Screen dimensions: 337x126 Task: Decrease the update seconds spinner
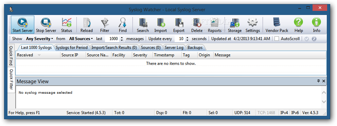coord(187,40)
